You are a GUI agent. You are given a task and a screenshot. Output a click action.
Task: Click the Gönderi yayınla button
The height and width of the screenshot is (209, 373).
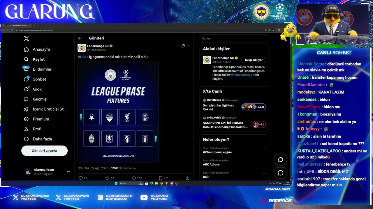tap(45, 151)
